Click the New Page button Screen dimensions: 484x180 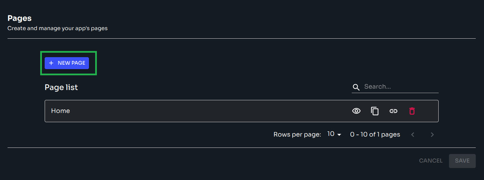67,63
